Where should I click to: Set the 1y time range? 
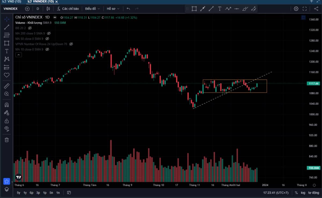[x=25, y=193]
